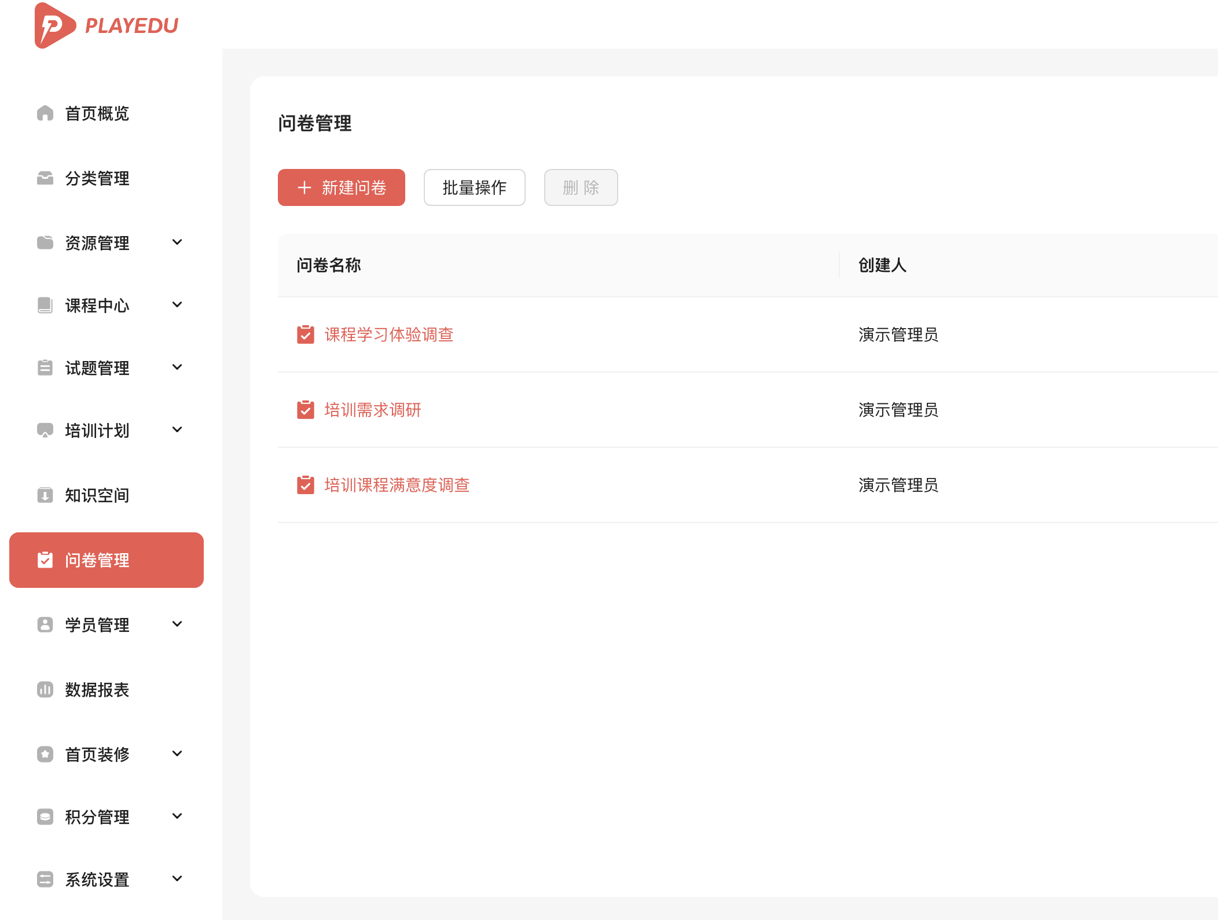Image resolution: width=1218 pixels, height=920 pixels.
Task: Expand the 积分管理 submenu chevron
Action: coord(178,816)
